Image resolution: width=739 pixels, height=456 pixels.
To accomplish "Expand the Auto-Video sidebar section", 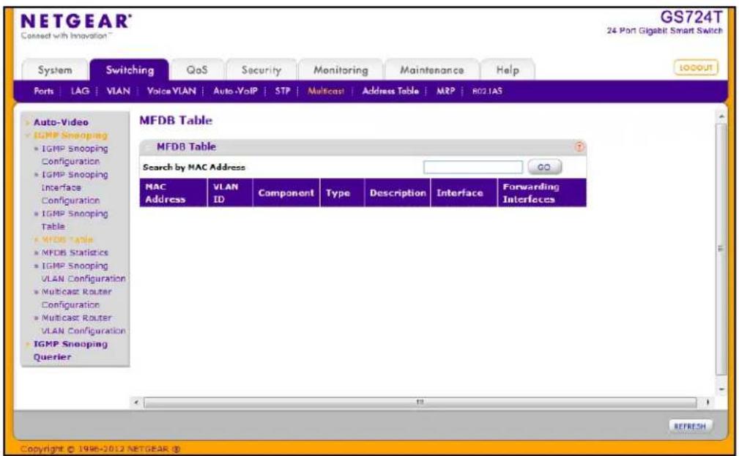I will [61, 122].
